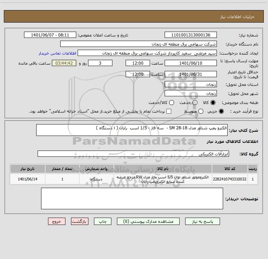Click the نام کالا column header
The image size is (268, 259).
click(x=163, y=169)
